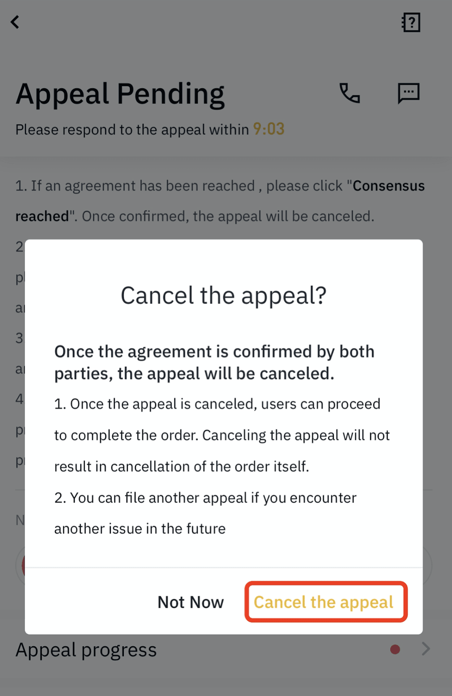The width and height of the screenshot is (452, 696).
Task: Tap "result in cancellation of the order itself"
Action: click(182, 466)
